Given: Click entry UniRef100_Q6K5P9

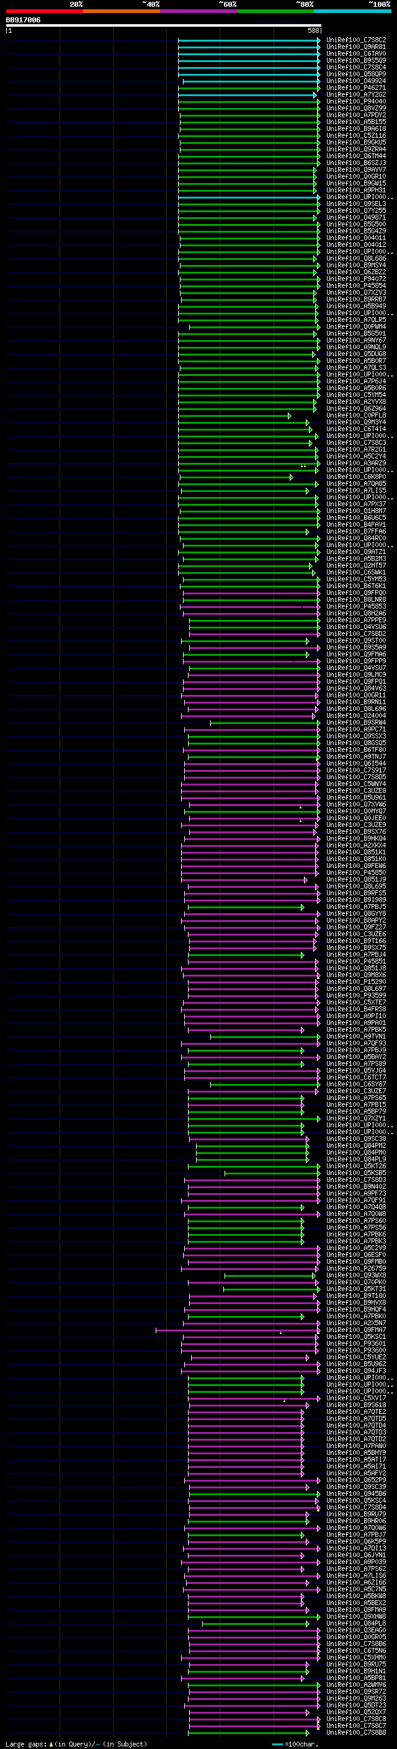Looking at the screenshot, I should click(x=356, y=1541).
